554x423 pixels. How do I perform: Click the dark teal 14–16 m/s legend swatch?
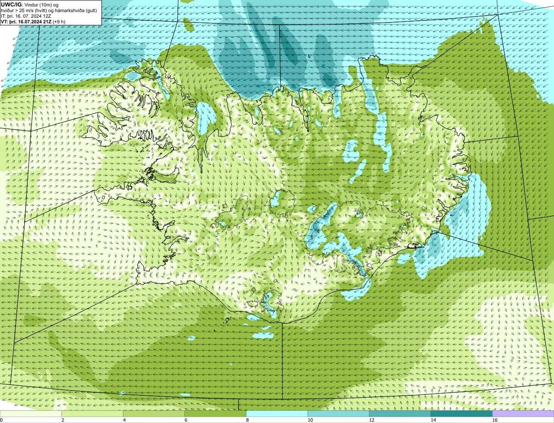[x=462, y=413]
